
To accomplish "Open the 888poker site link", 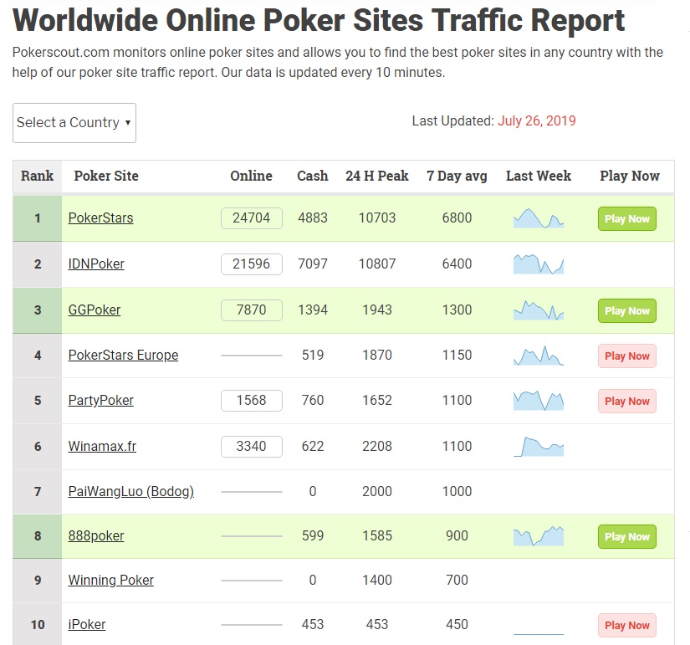I will pos(96,535).
